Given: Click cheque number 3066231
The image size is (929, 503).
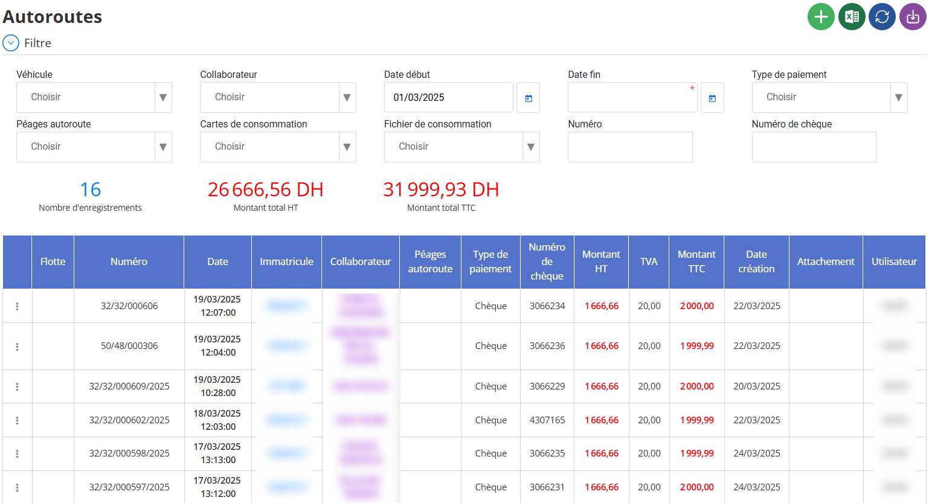Looking at the screenshot, I should point(547,487).
